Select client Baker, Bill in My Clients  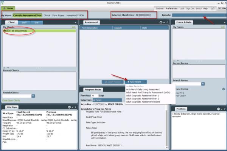(39, 31)
